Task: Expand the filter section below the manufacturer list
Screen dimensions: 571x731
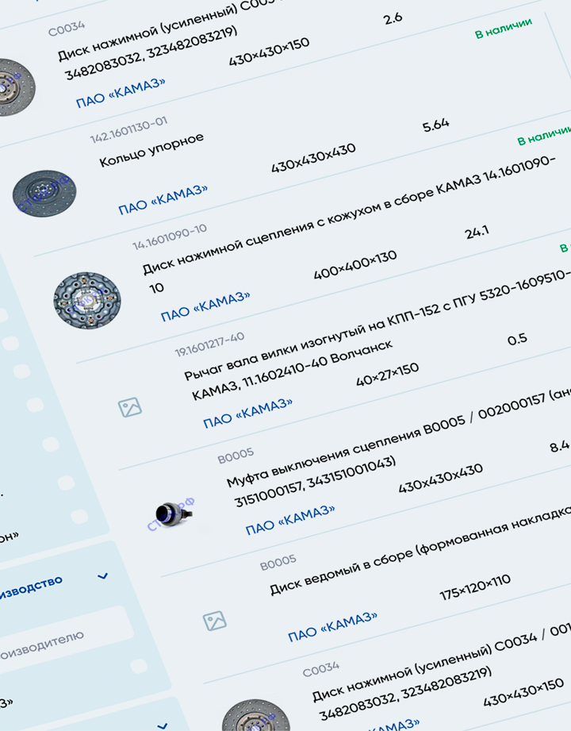Action: (x=162, y=725)
